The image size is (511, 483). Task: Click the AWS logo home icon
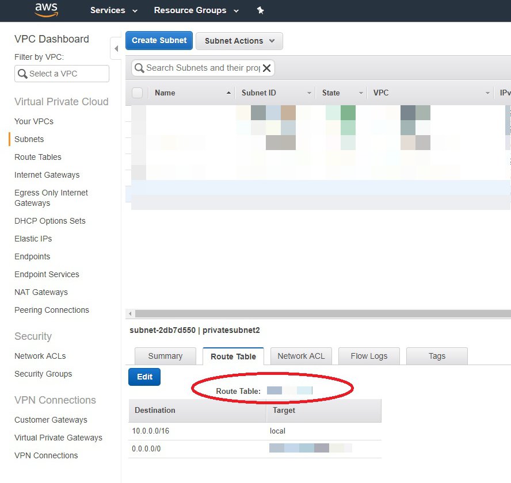[46, 10]
